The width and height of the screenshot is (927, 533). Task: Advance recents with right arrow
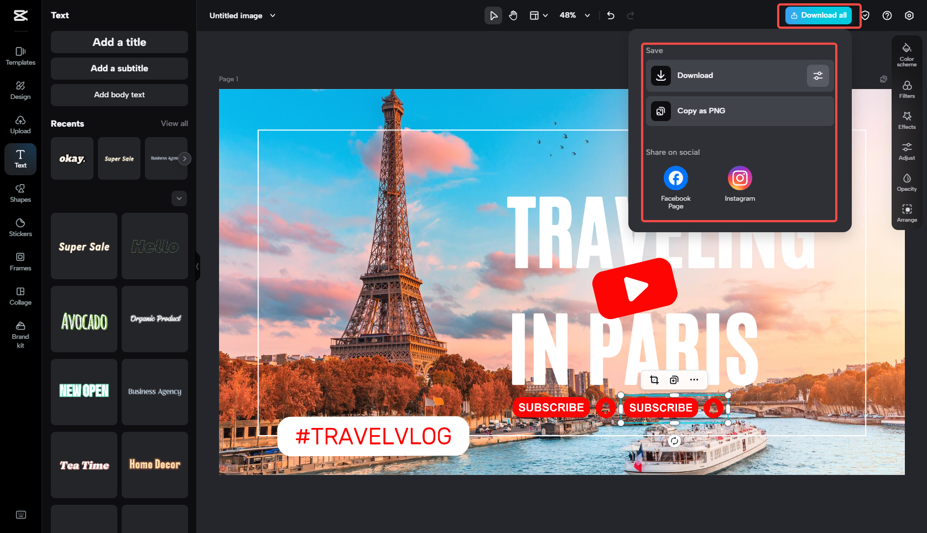[x=185, y=159]
